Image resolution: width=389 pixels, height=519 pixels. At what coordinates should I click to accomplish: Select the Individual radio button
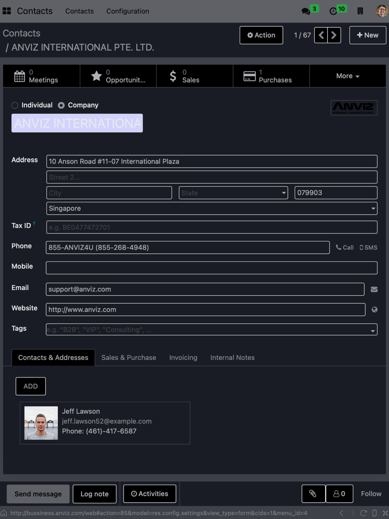tap(15, 105)
